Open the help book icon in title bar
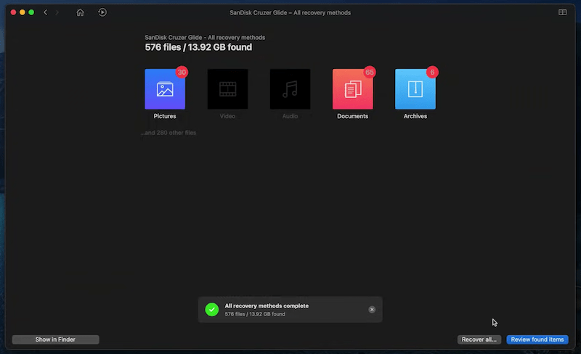 coord(562,12)
